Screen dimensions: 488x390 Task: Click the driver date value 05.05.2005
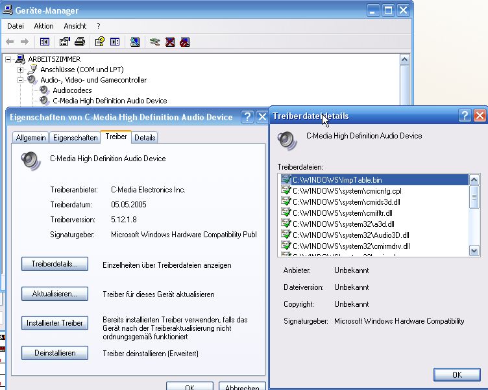click(128, 205)
